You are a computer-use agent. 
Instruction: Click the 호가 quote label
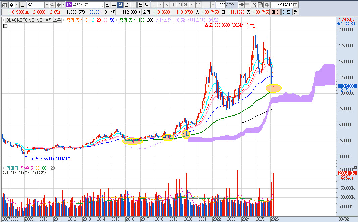[x=146, y=12]
